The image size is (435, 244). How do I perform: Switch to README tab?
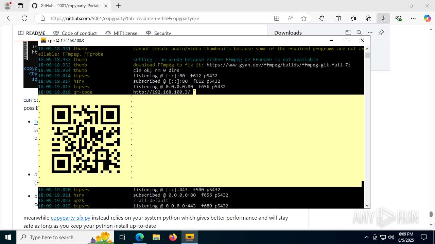[x=32, y=33]
